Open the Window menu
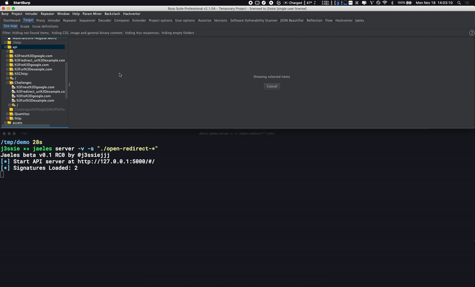Screen dimensions: 475x287 click(x=63, y=14)
